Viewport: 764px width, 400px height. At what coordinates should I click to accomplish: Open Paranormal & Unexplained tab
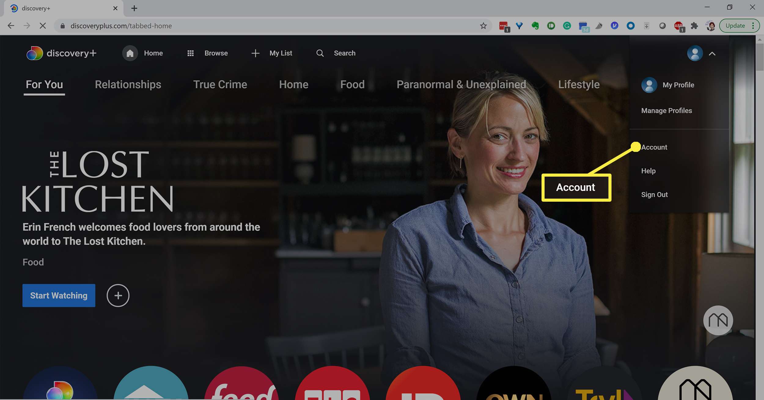point(461,85)
